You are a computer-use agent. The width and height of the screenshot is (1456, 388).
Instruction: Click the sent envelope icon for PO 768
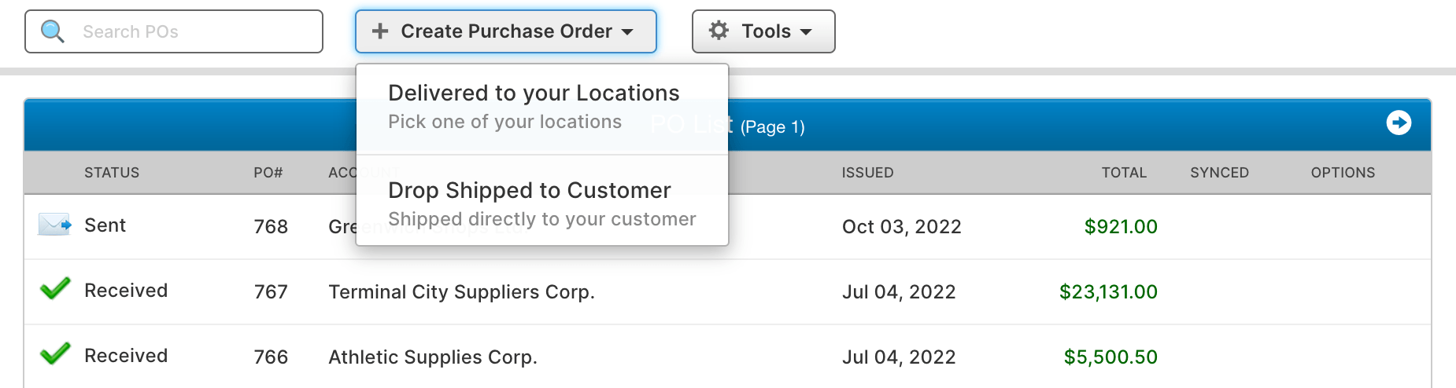(54, 225)
